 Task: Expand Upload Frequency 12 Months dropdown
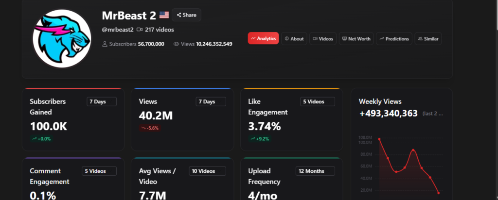[316, 171]
